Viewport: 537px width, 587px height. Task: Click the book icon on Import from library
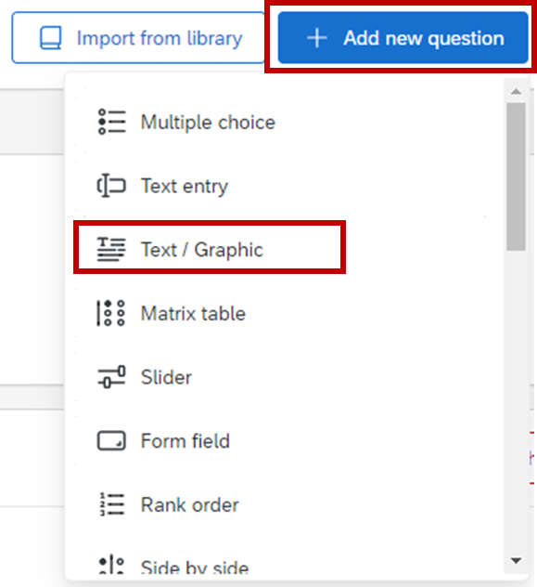(x=50, y=37)
